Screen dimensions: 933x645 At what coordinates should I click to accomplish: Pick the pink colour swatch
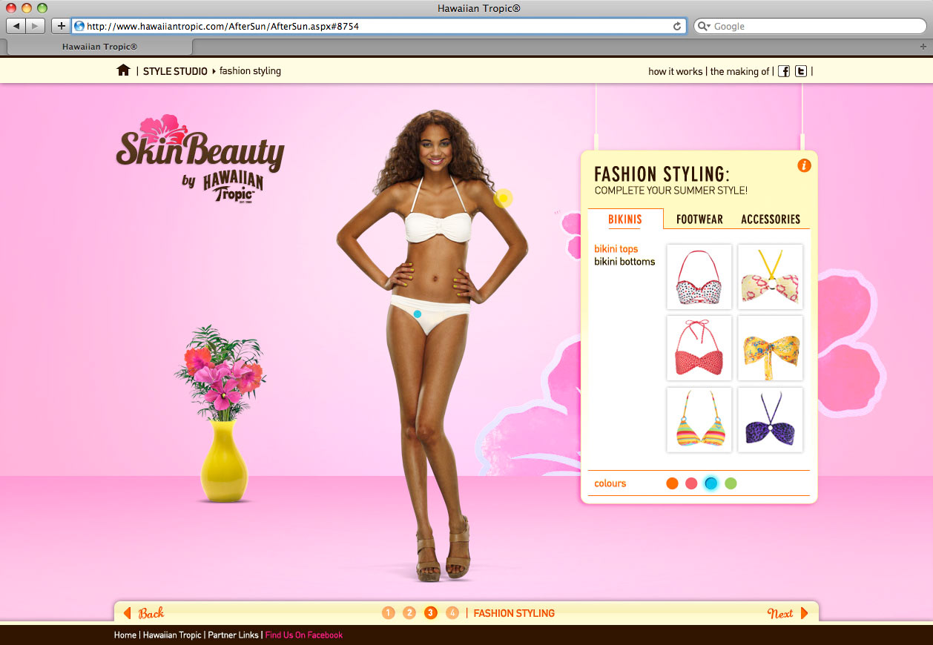coord(691,483)
